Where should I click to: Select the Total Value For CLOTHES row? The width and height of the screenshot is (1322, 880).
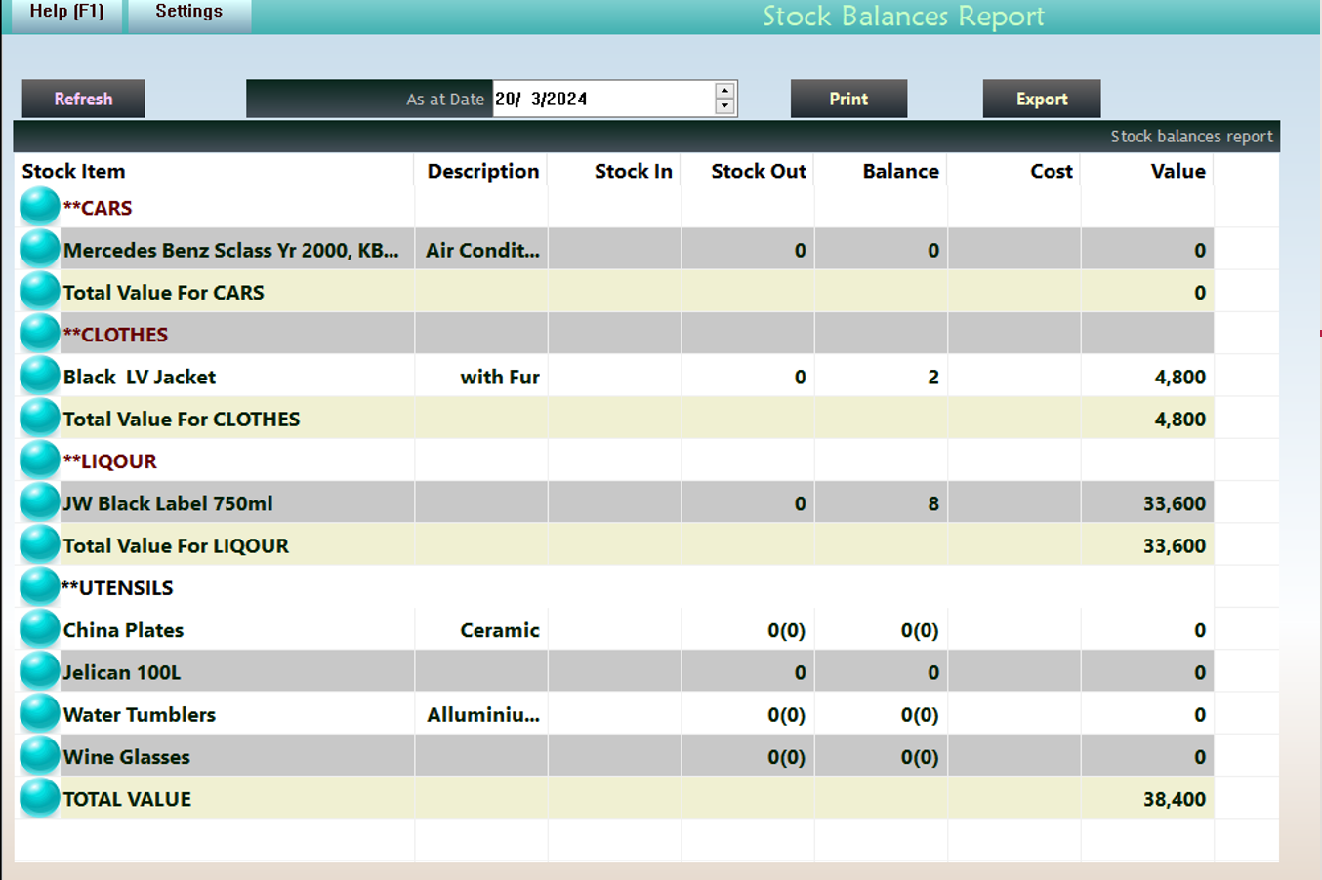pyautogui.click(x=182, y=419)
